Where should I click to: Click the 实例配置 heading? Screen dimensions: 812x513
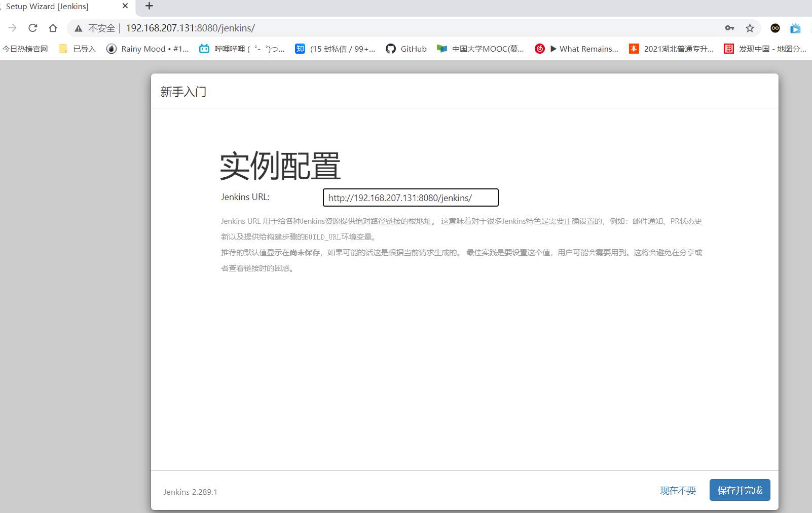pos(280,166)
